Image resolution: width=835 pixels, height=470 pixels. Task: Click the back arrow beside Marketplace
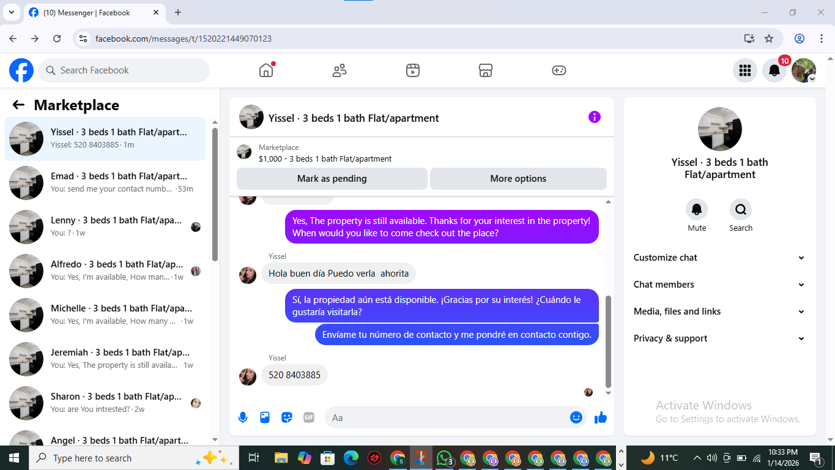[18, 105]
